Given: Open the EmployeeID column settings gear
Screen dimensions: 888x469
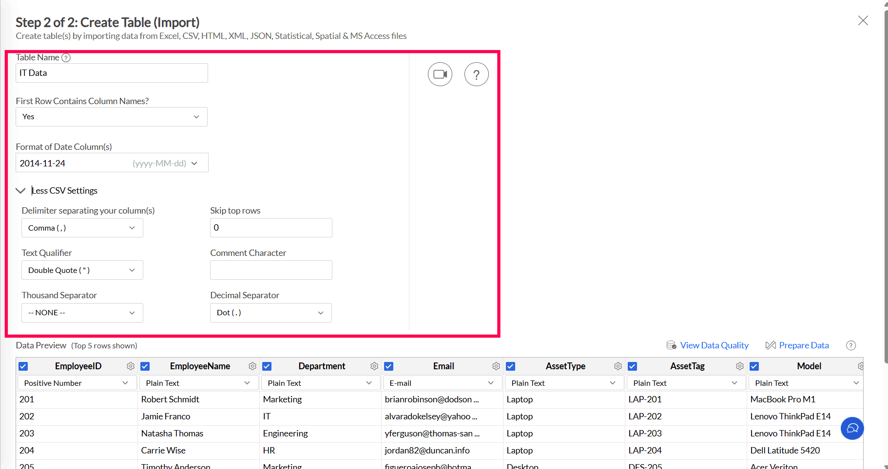Looking at the screenshot, I should pyautogui.click(x=131, y=366).
